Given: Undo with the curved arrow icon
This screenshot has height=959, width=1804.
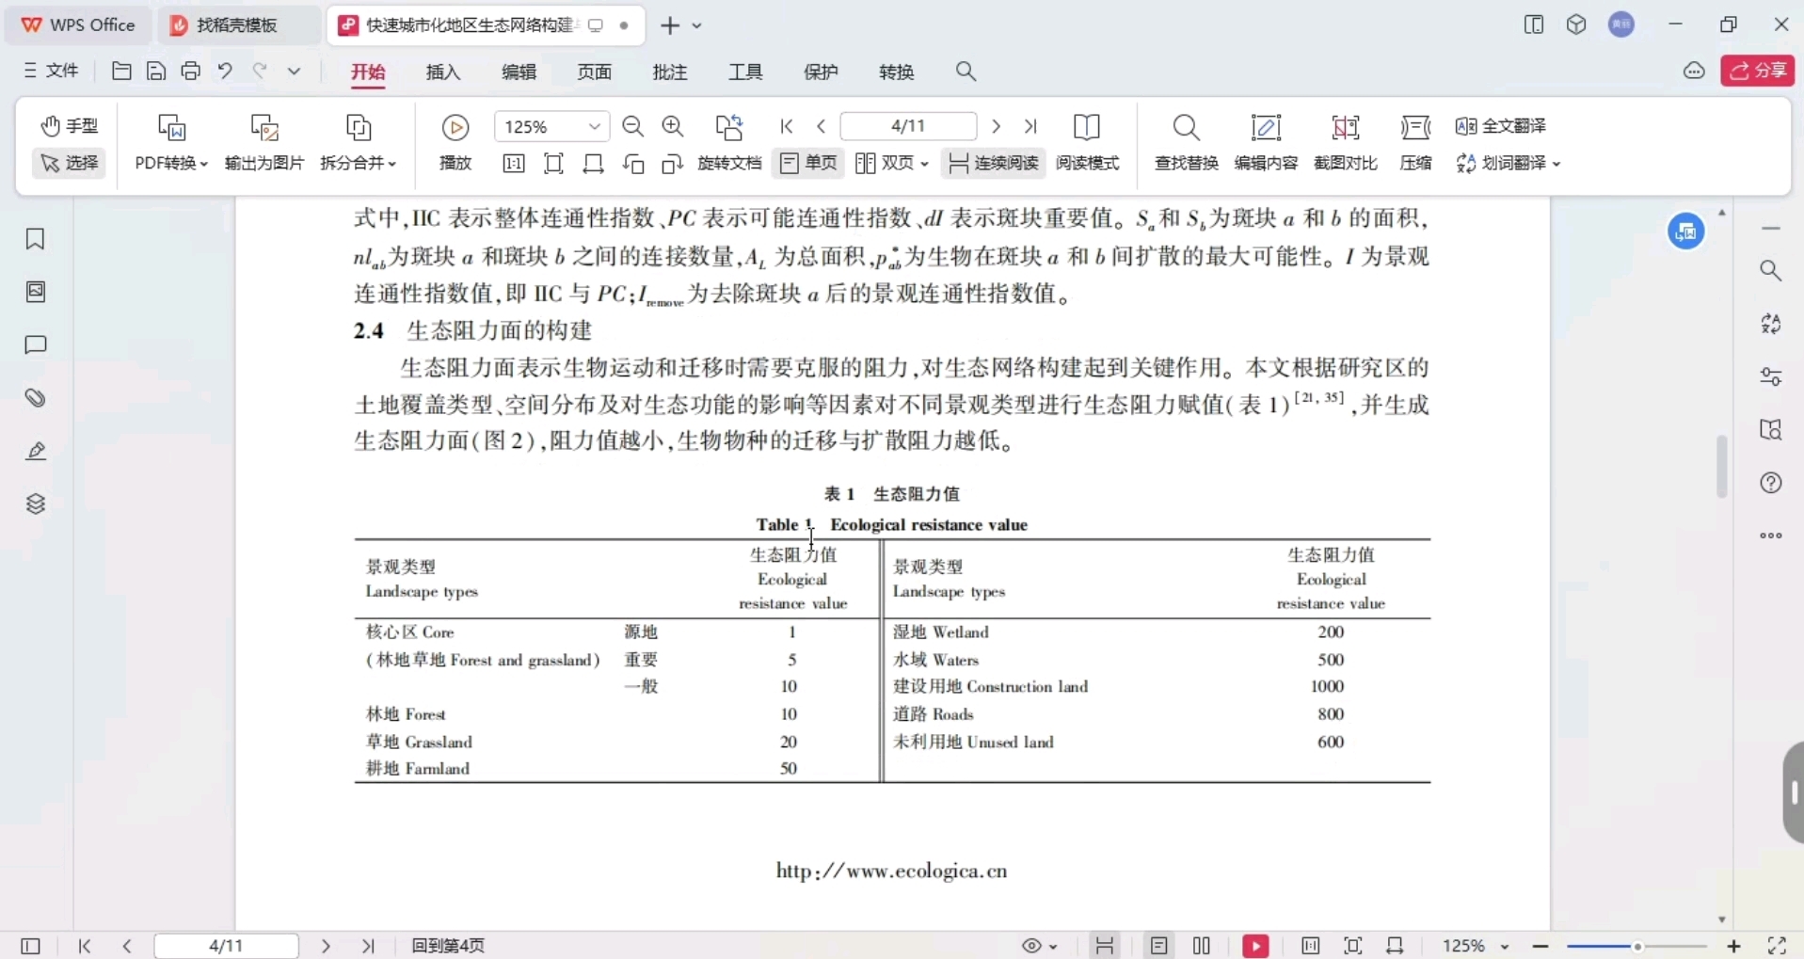Looking at the screenshot, I should pos(225,71).
